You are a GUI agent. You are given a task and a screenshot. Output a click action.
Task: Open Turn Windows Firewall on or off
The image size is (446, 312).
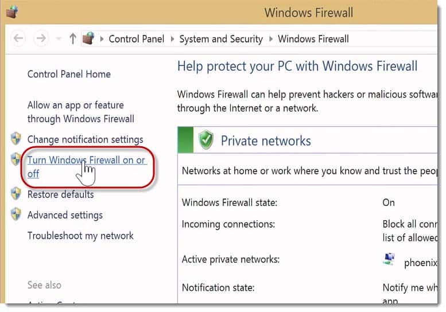pos(87,167)
